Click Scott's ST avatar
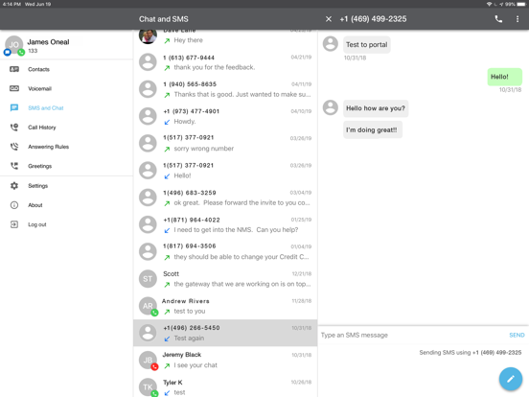This screenshot has height=397, width=529. [148, 279]
